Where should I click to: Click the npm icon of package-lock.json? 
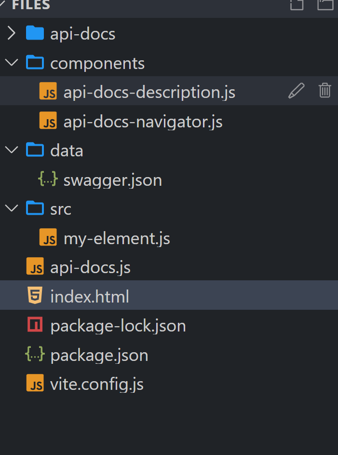(35, 324)
